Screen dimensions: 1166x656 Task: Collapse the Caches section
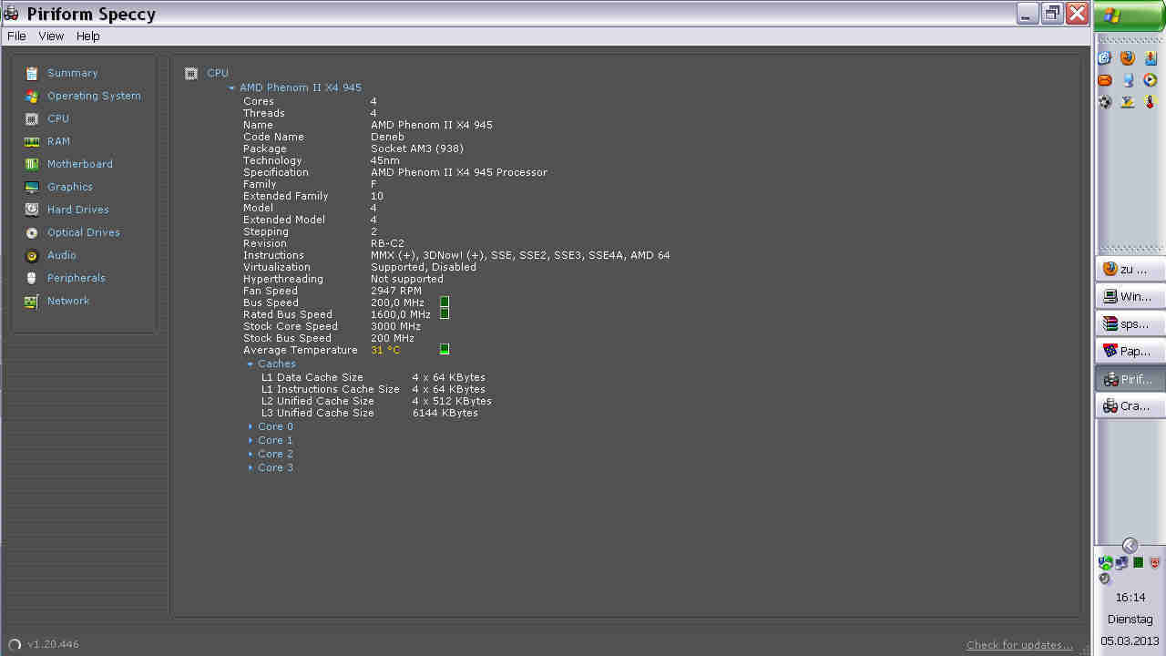click(251, 364)
